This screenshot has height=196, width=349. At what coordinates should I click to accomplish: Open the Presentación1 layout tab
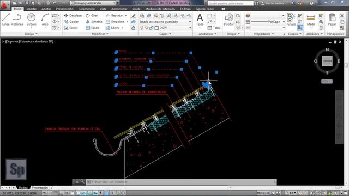40,188
